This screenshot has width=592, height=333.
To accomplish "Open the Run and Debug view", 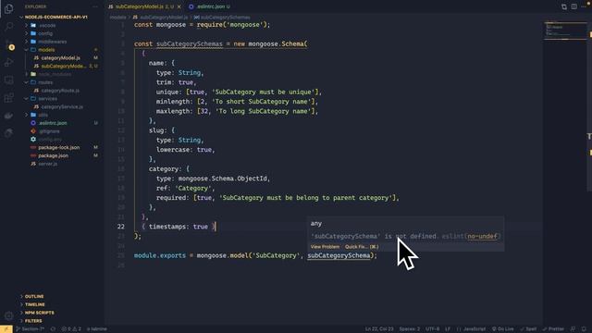I will (9, 62).
